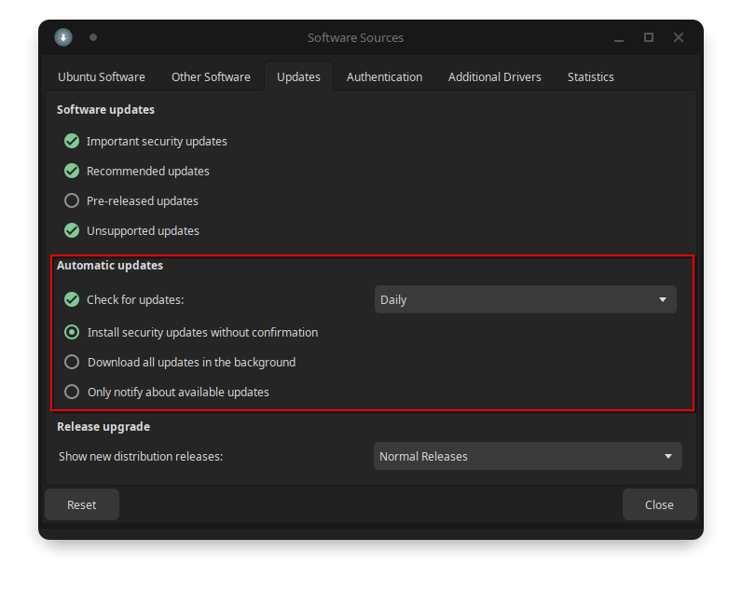Close the window using the title bar X
Viewport: 742px width, 607px height.
point(679,37)
